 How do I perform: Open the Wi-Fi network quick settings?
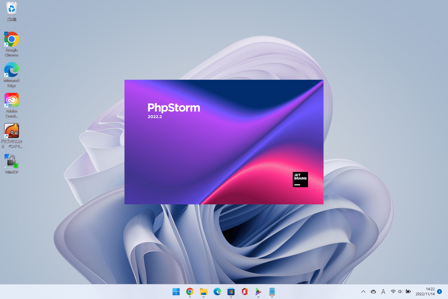coord(393,291)
